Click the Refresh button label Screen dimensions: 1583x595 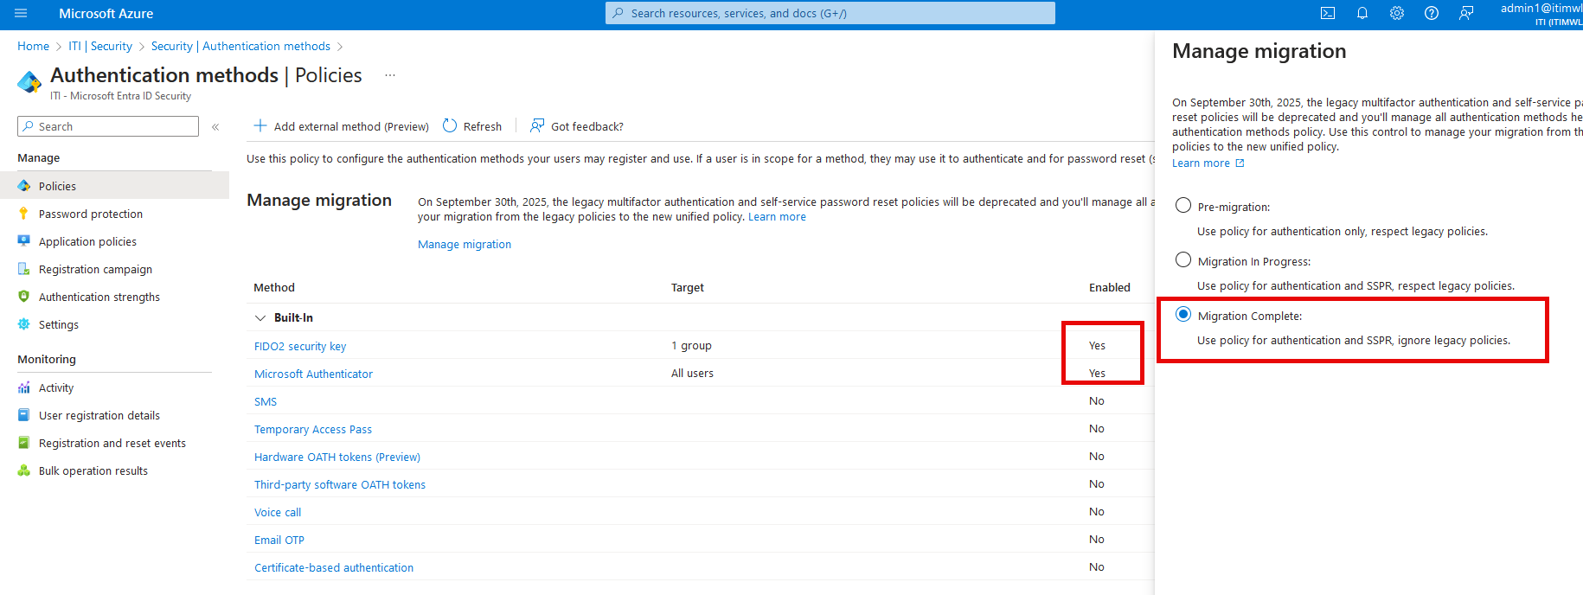point(483,126)
